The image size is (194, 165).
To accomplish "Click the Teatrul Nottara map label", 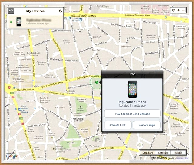I will (31, 130).
